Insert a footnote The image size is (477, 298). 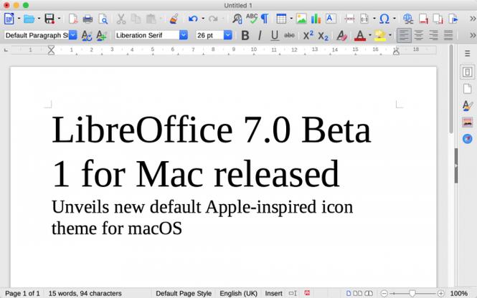(423, 19)
